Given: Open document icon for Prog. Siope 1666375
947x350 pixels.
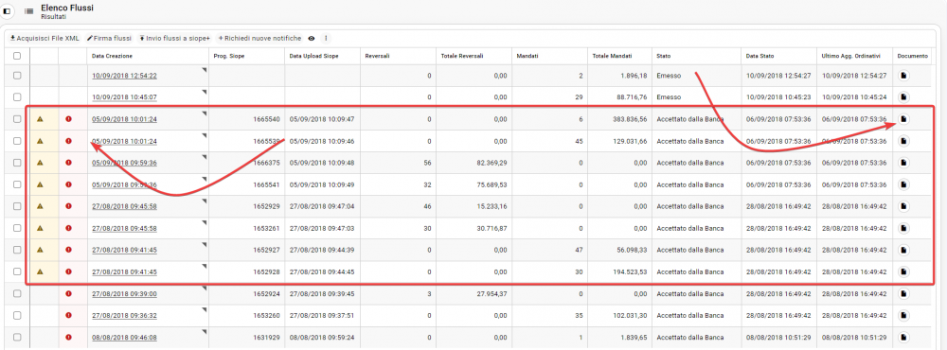Looking at the screenshot, I should coord(903,163).
